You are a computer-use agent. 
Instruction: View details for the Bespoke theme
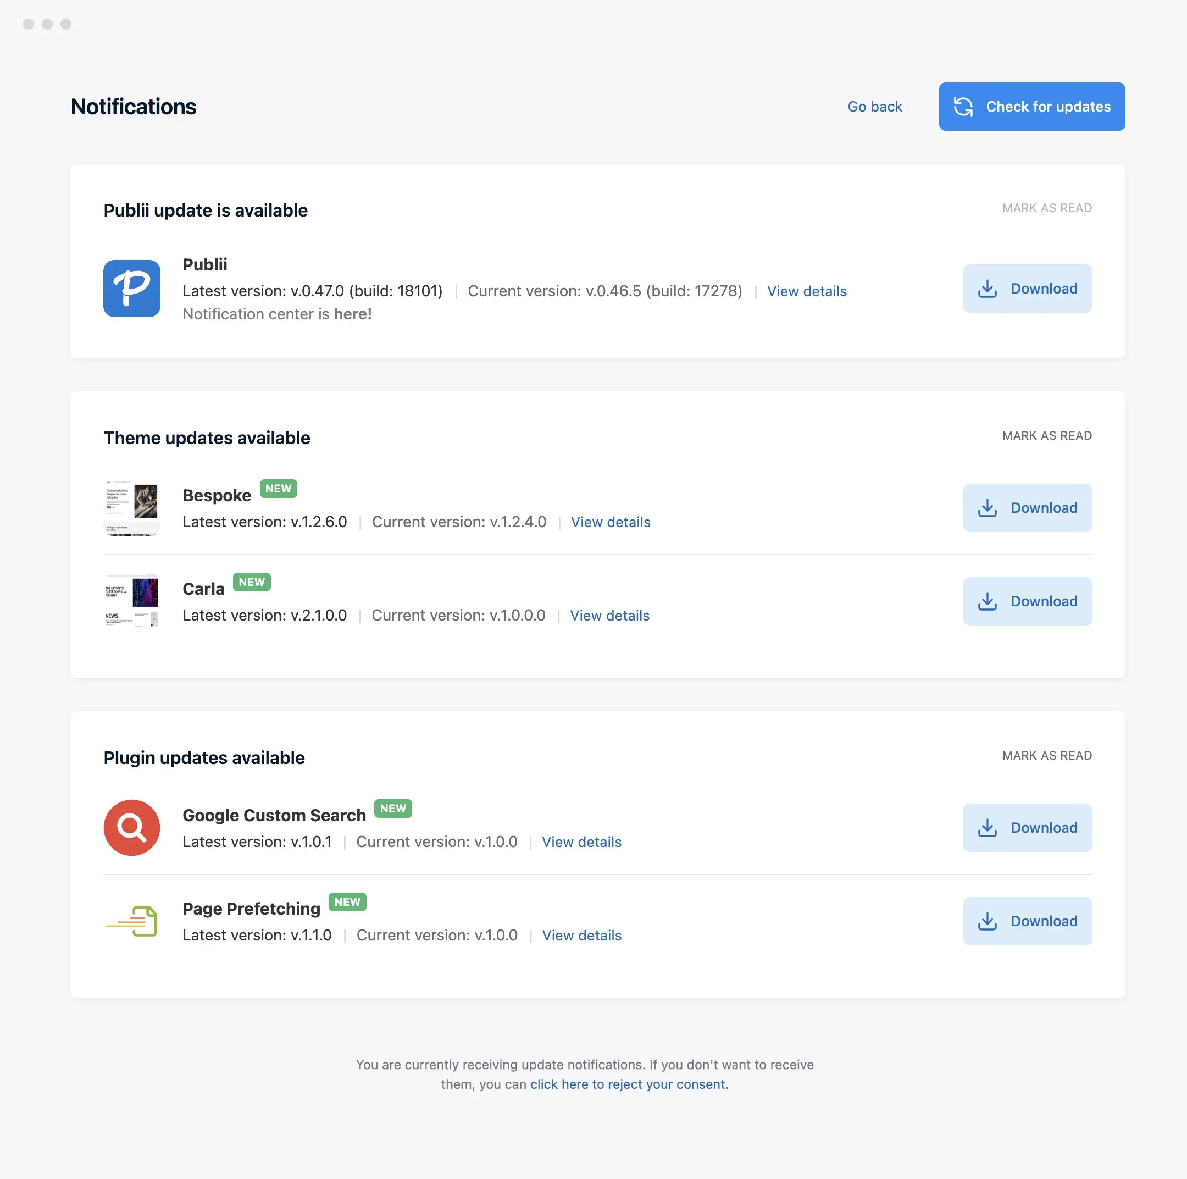click(610, 522)
